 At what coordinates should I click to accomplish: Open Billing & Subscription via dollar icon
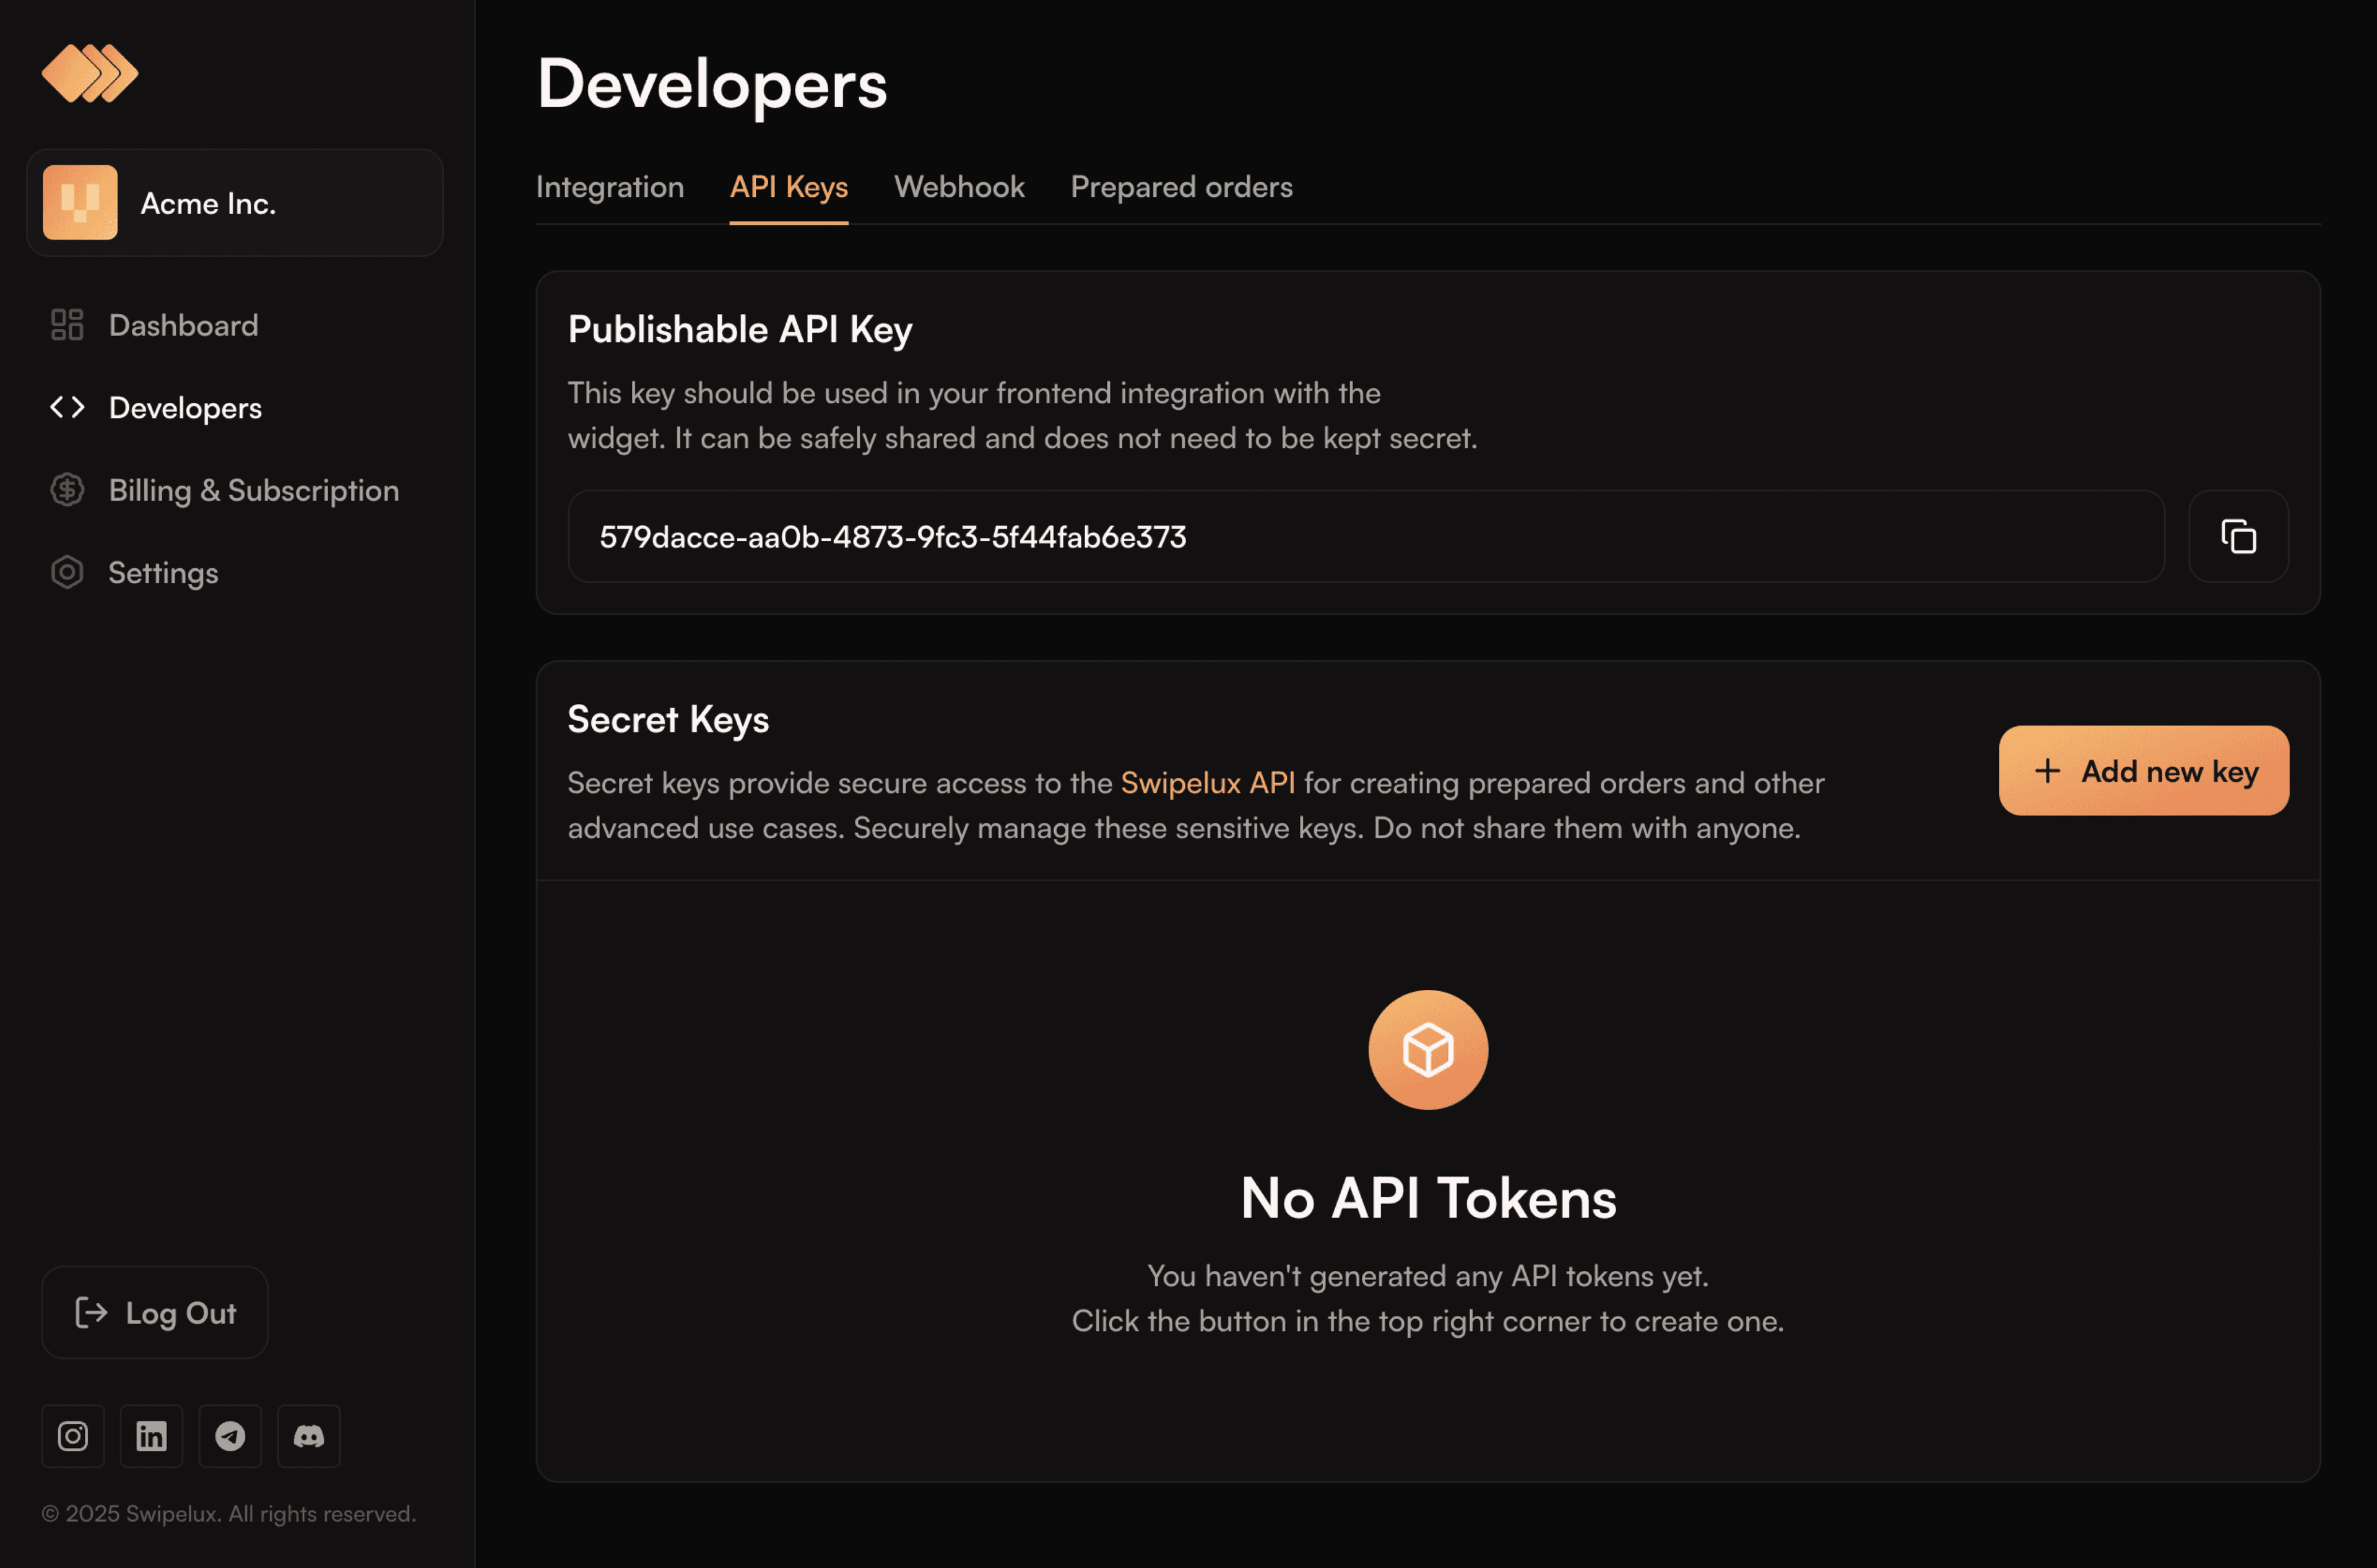click(67, 489)
